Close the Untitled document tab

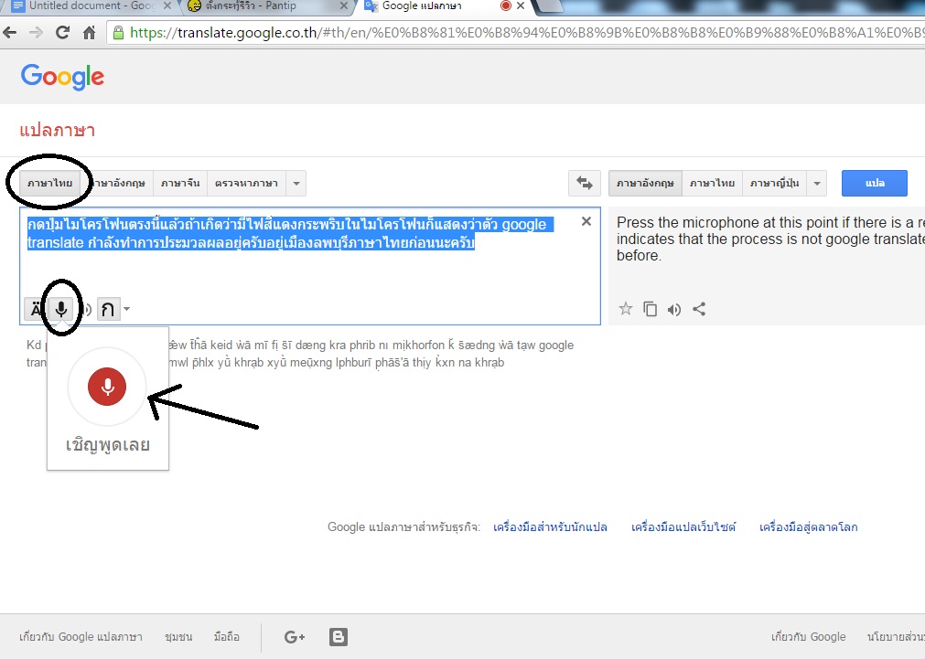point(167,5)
